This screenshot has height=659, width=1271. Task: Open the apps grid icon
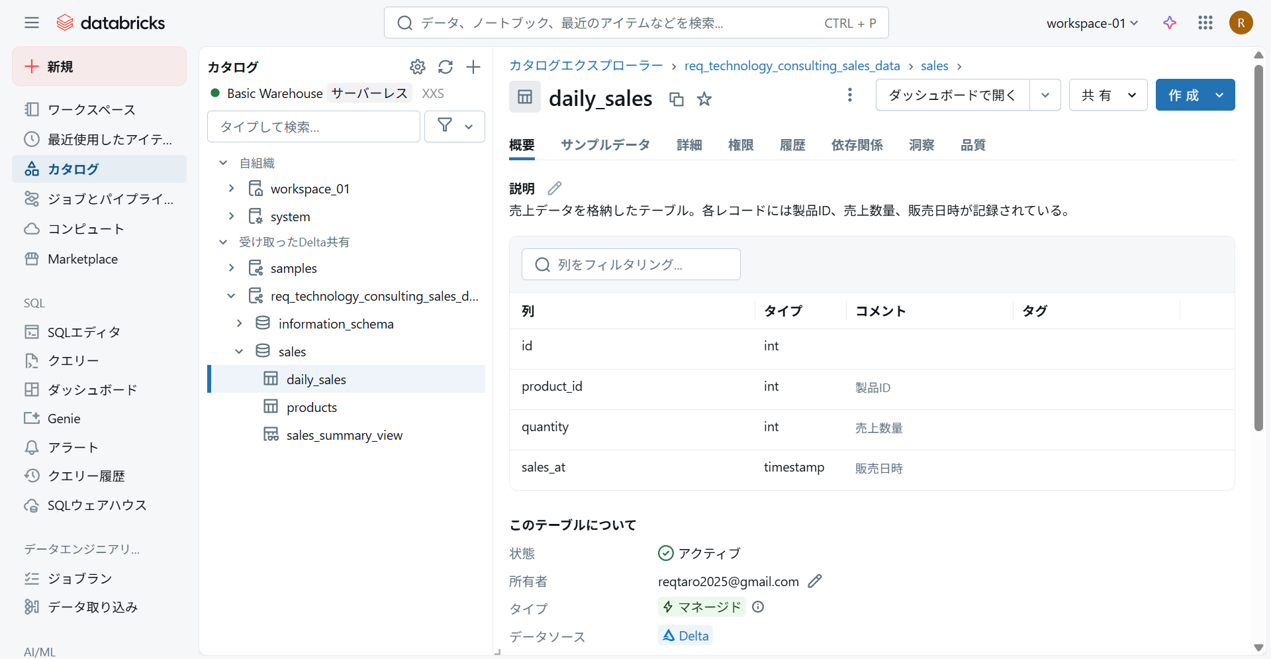tap(1205, 23)
